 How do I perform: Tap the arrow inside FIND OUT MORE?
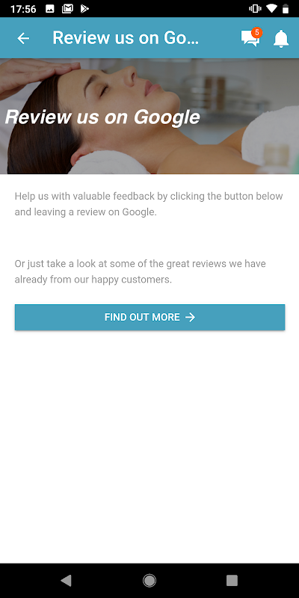190,317
